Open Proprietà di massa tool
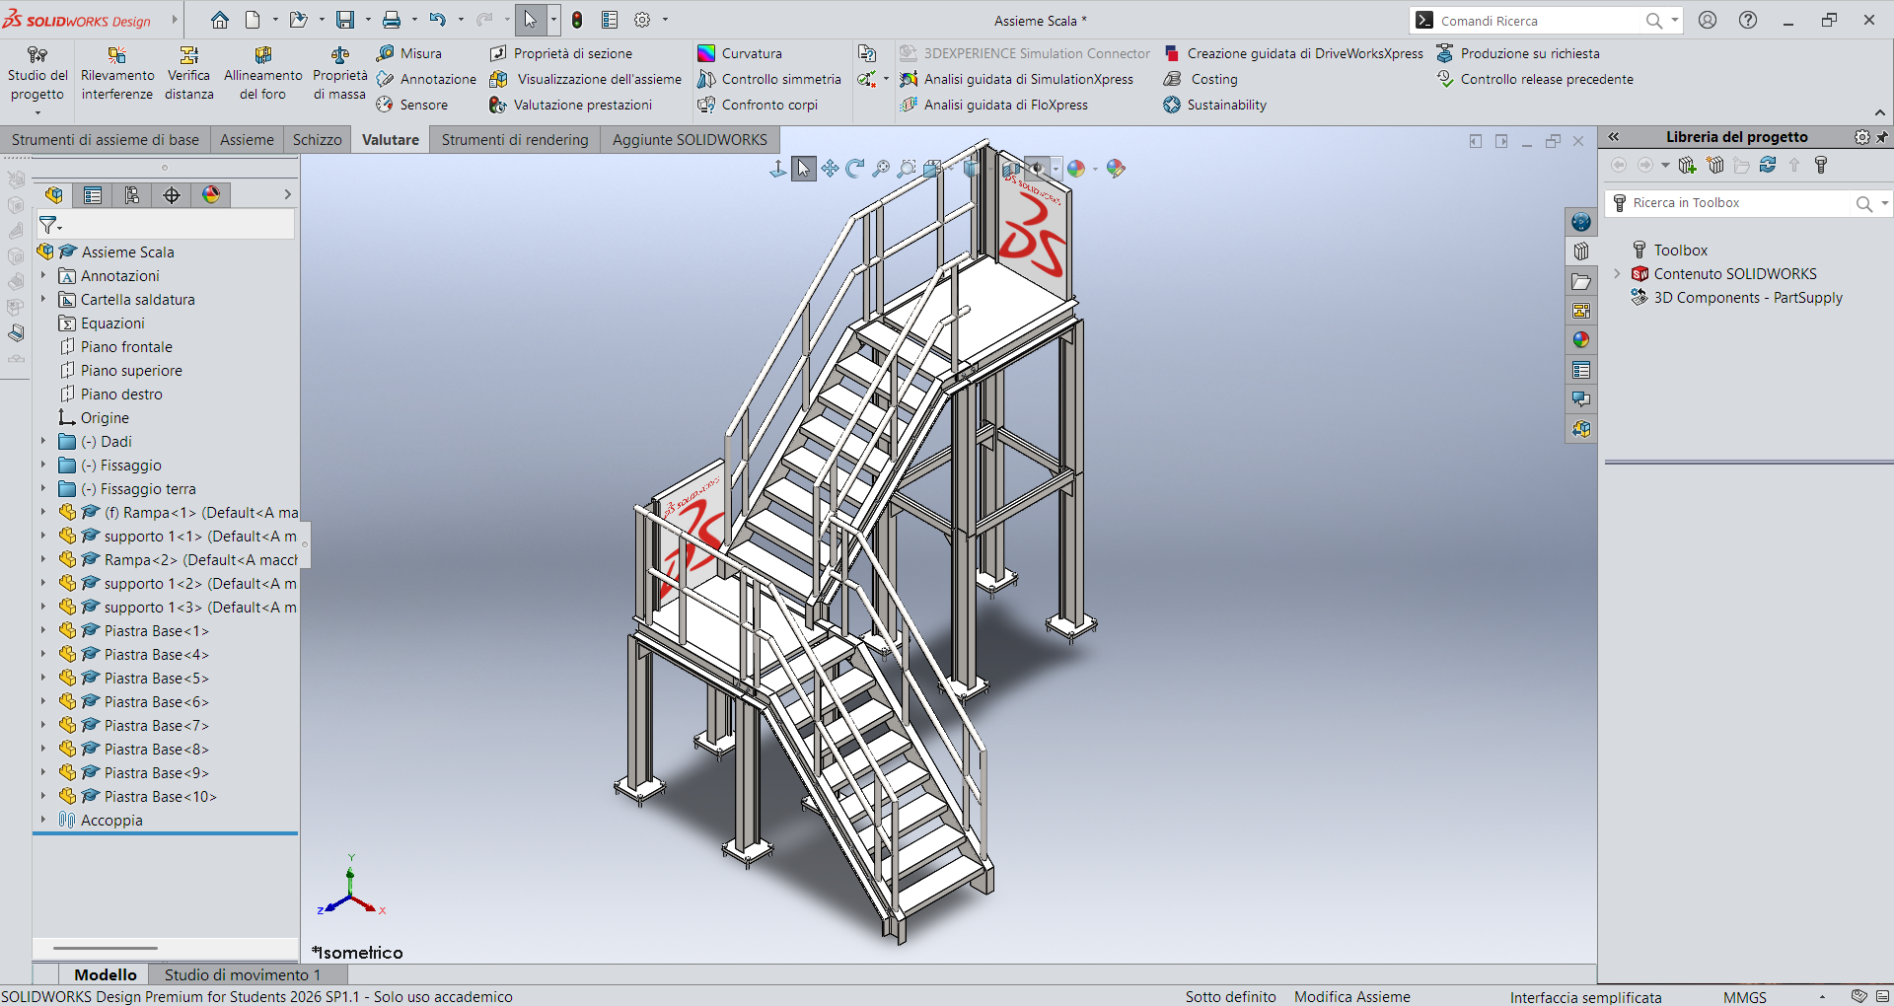Image resolution: width=1894 pixels, height=1006 pixels. pos(339,74)
